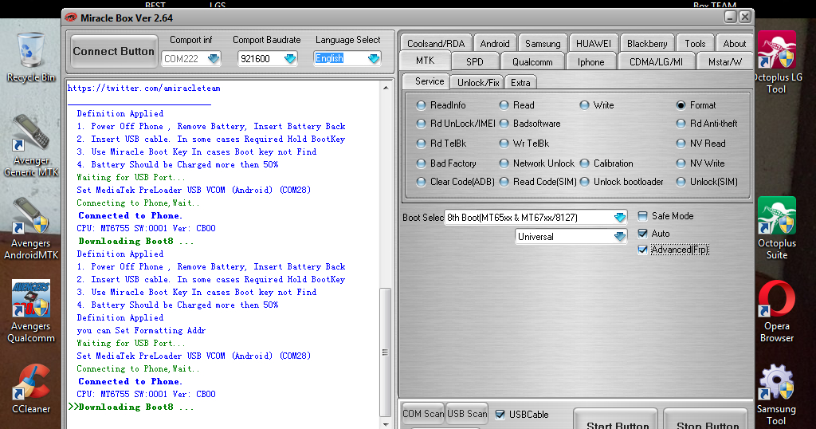This screenshot has height=429, width=816.
Task: Open CCleaner desktop shortcut
Action: [x=31, y=388]
